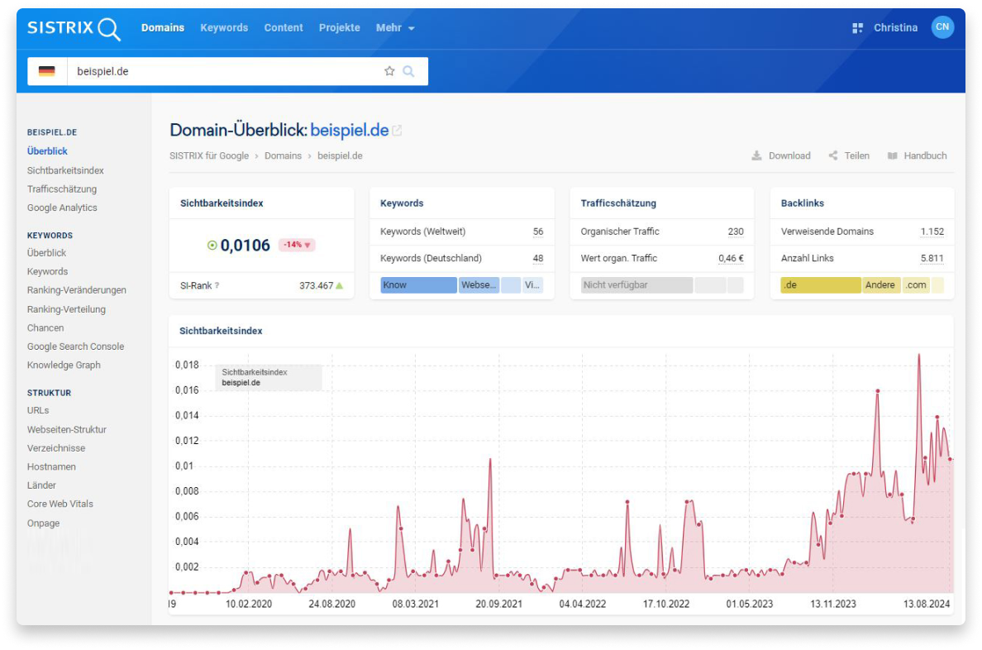Click the search magnifier icon in search bar
Viewport: 982px width, 650px height.
coord(408,71)
